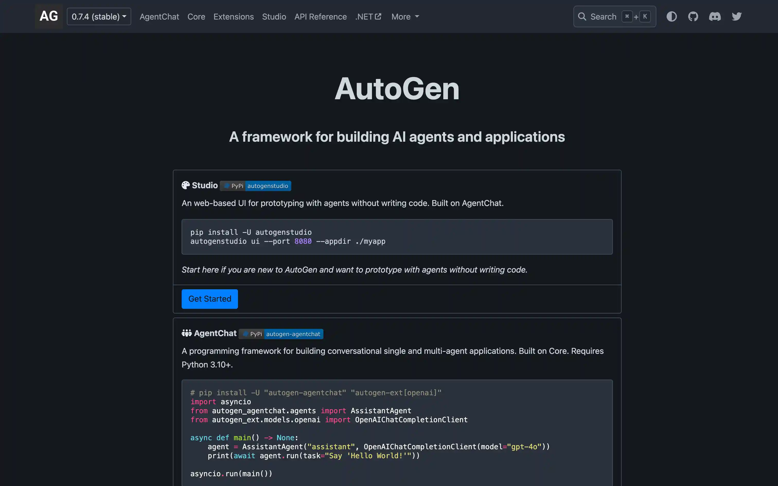Expand the More navigation menu
Screen dimensions: 778x486
click(405, 16)
